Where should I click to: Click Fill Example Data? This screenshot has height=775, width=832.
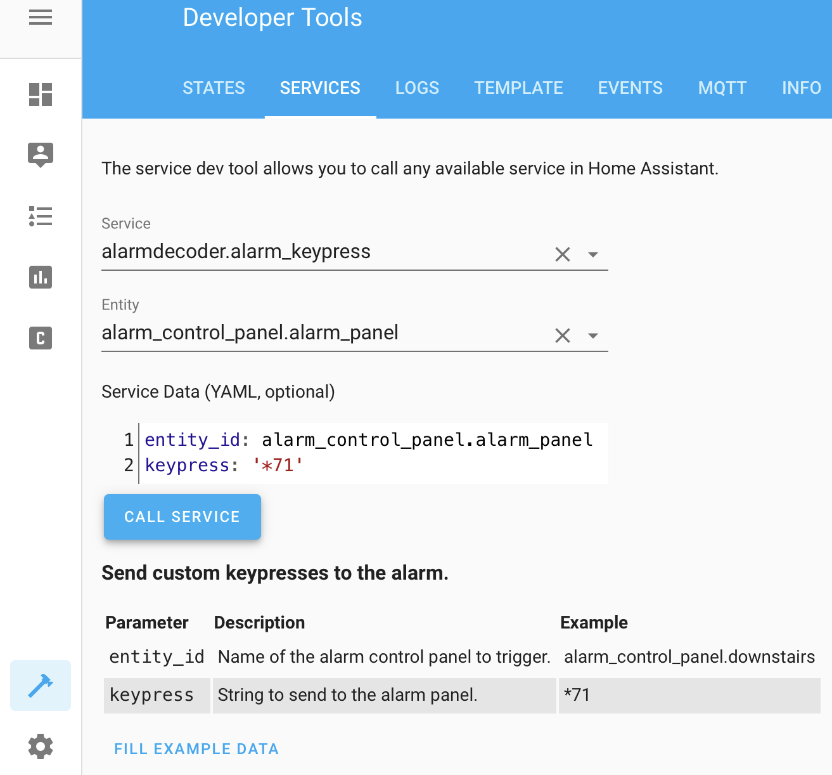[196, 749]
